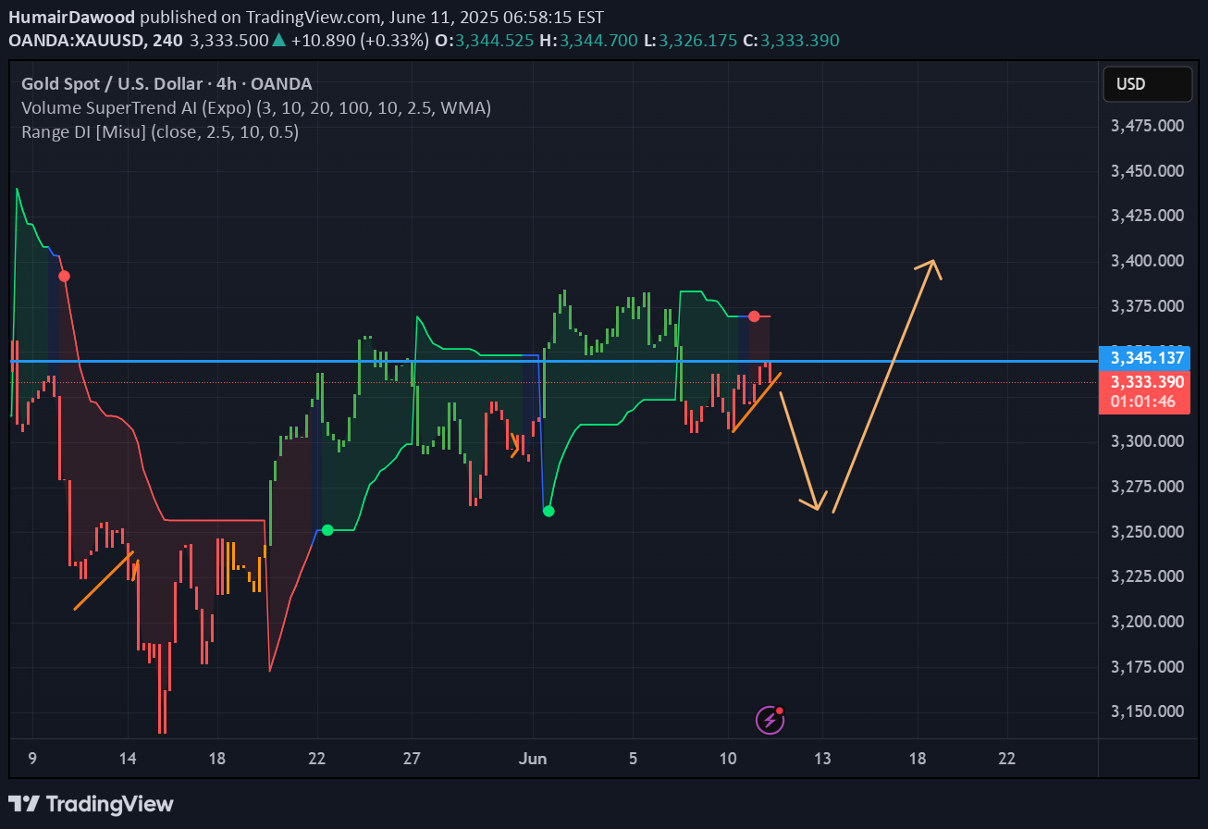Select the green SuperTrend dot near June 2
Viewport: 1208px width, 829px height.
pos(549,511)
